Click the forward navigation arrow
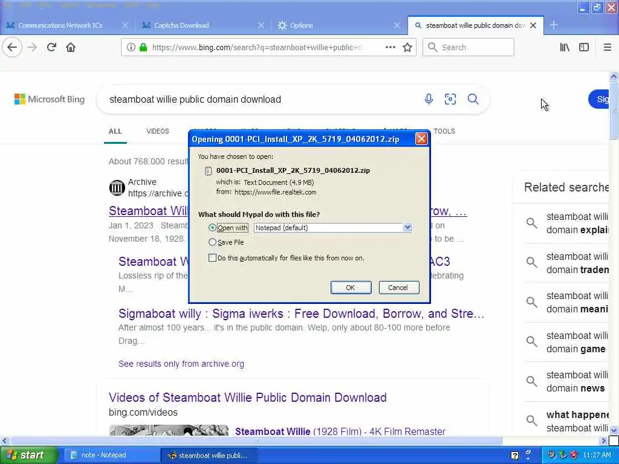Image resolution: width=619 pixels, height=464 pixels. point(33,47)
